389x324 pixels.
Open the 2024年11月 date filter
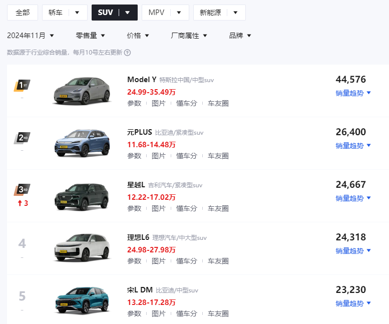pyautogui.click(x=31, y=36)
